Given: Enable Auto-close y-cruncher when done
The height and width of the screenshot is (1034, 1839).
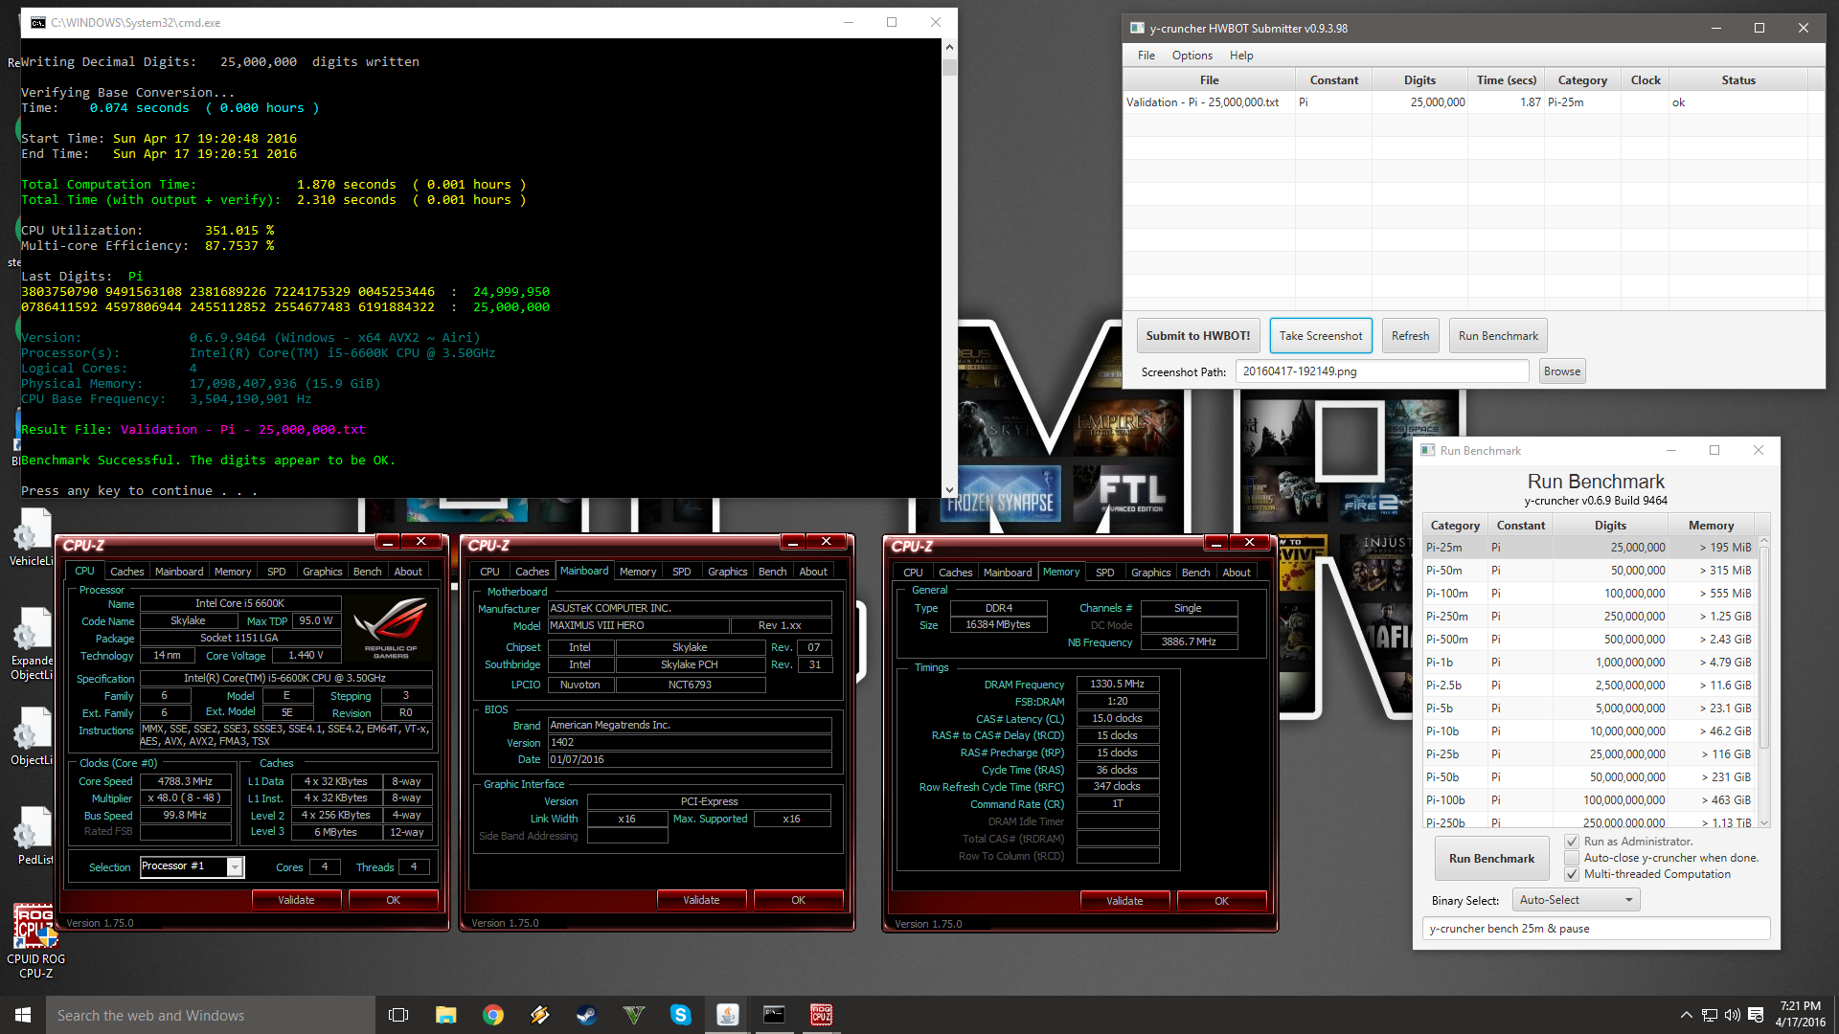Looking at the screenshot, I should [x=1572, y=858].
